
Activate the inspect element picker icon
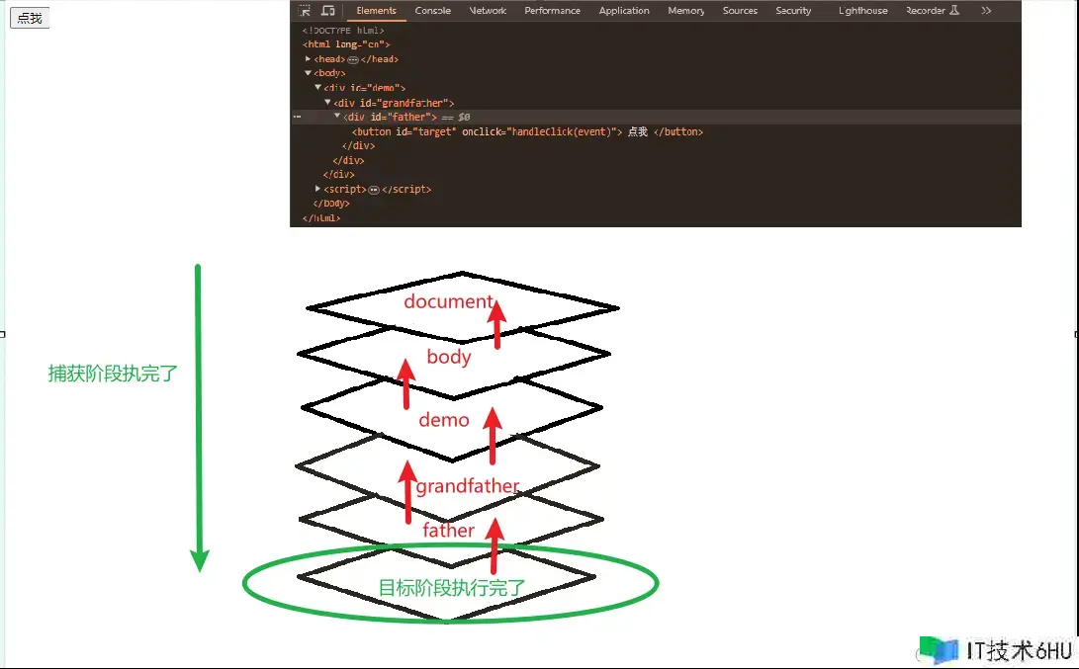(305, 10)
